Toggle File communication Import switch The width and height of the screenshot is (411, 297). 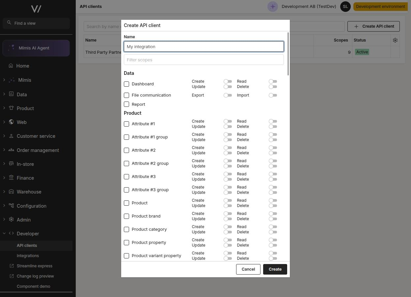273,95
